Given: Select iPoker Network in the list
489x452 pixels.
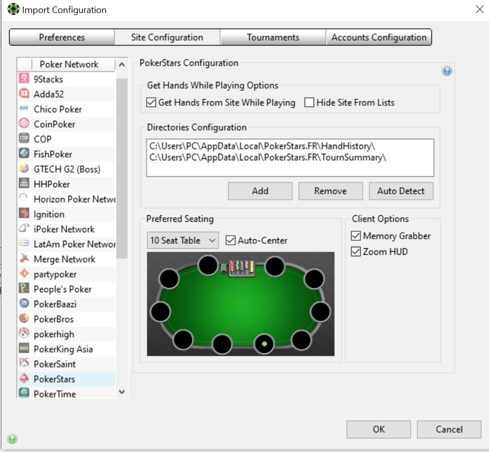Looking at the screenshot, I should [66, 229].
